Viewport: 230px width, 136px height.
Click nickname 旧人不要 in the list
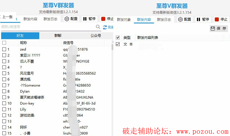tap(27, 61)
